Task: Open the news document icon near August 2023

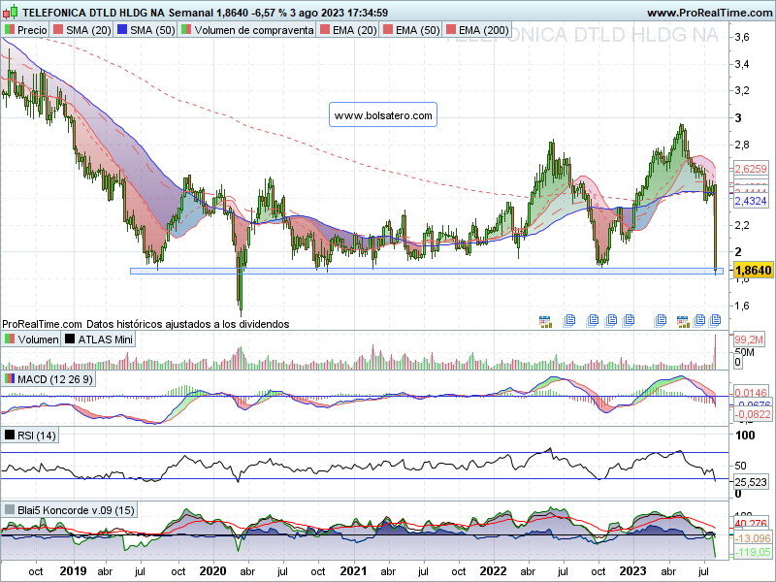Action: point(715,321)
